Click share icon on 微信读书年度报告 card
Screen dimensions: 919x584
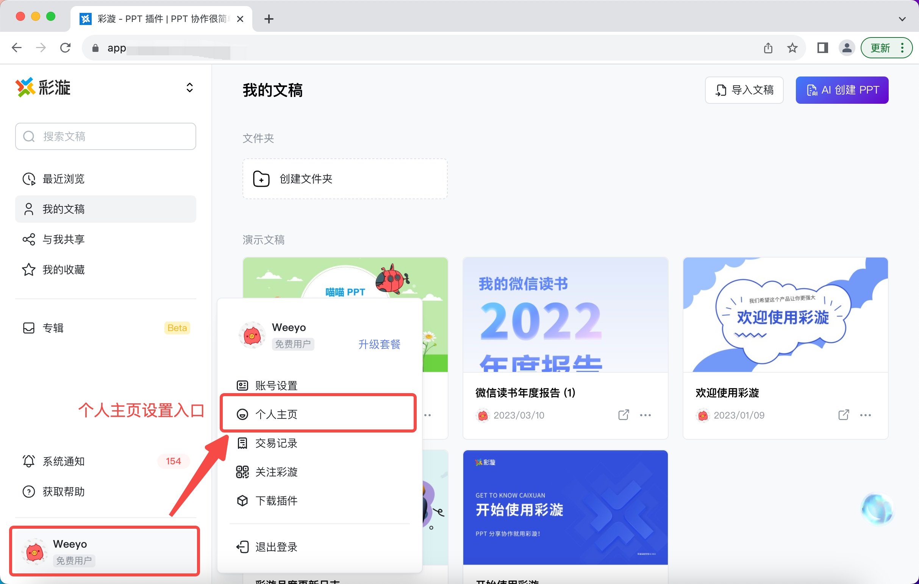pos(623,415)
